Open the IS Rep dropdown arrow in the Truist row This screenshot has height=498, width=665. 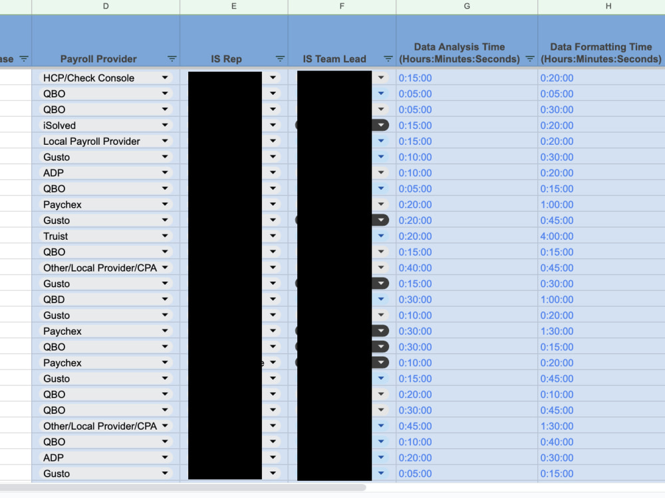click(273, 236)
